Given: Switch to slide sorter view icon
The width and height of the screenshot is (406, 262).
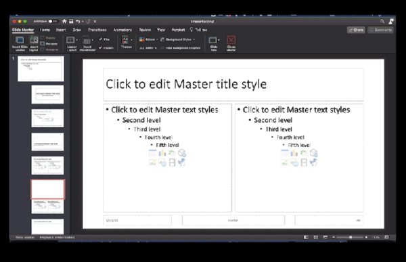Looking at the screenshot, I should coord(315,237).
